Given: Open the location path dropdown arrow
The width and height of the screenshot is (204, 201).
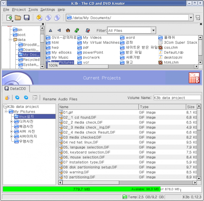Looking at the screenshot, I should click(191, 18).
